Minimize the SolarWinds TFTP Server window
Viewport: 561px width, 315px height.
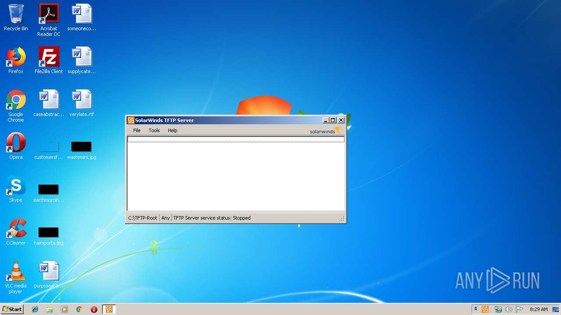point(326,120)
